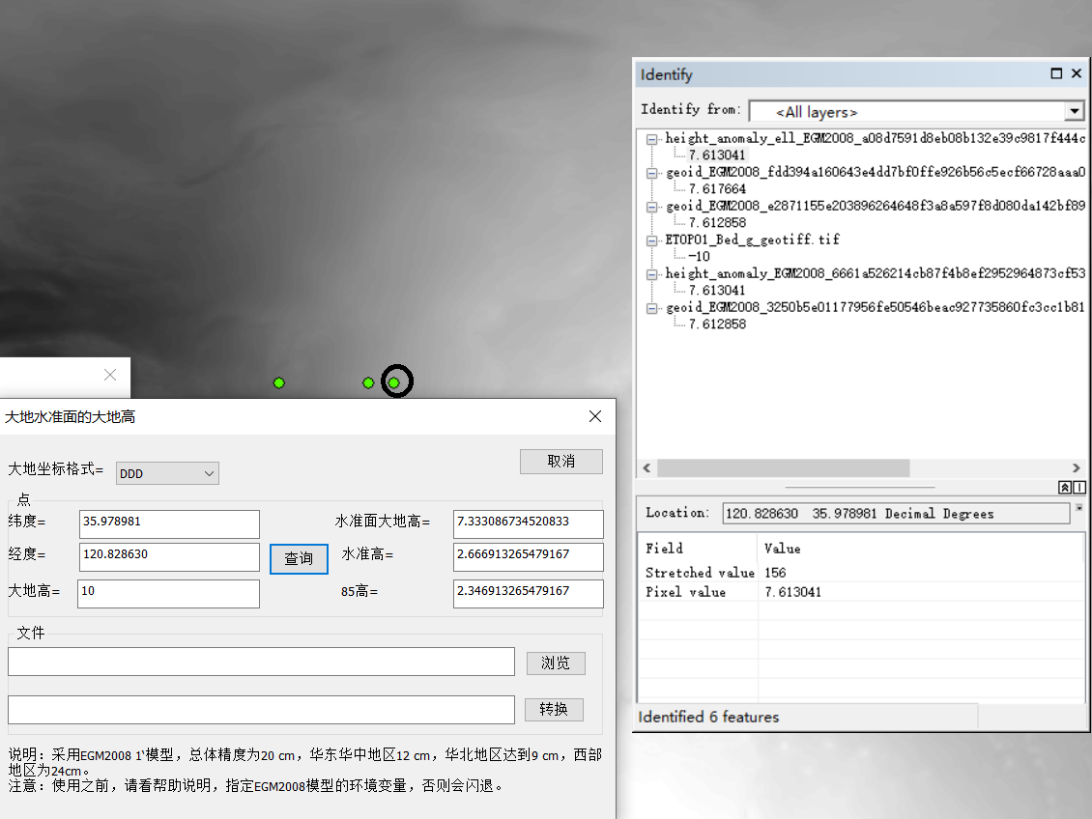Click the 取消 cancel button
1092x819 pixels.
560,462
